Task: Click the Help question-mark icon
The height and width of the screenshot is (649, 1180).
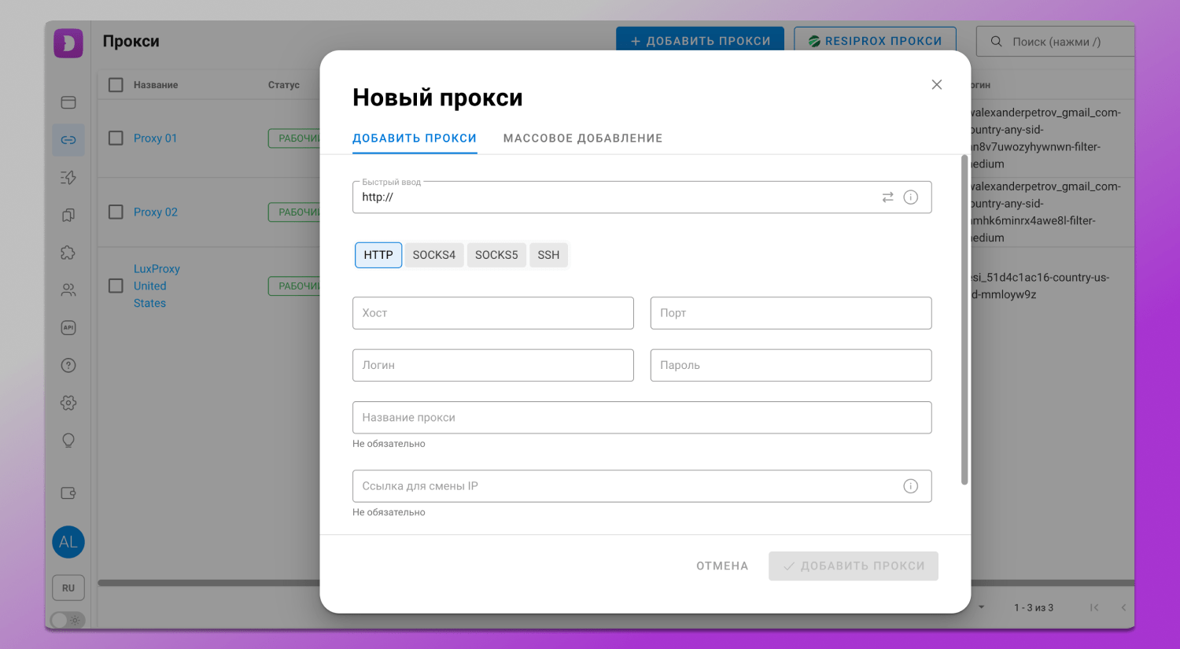Action: pos(68,365)
